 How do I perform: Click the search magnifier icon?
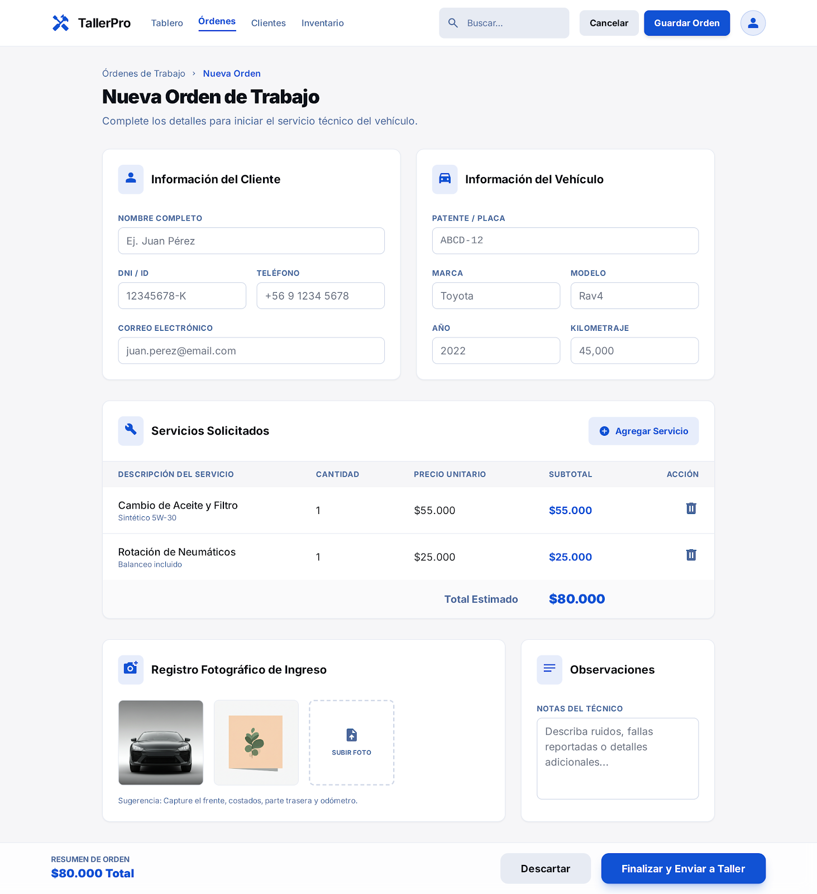tap(453, 23)
